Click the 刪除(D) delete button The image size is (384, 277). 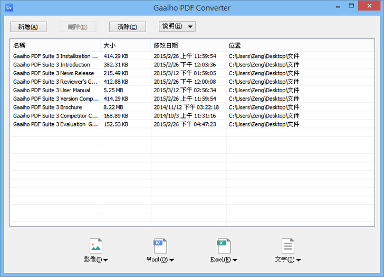pos(78,27)
